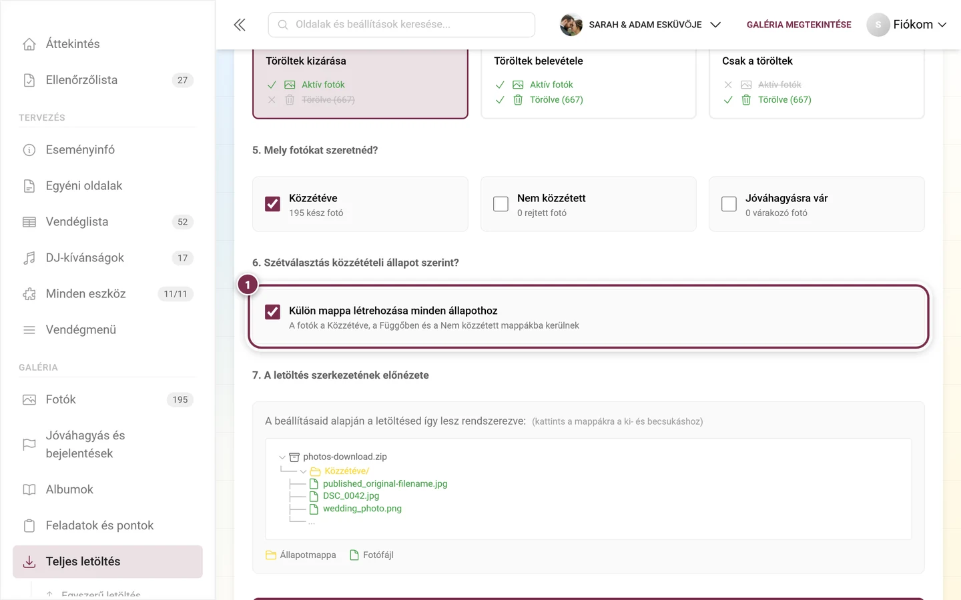Screen dimensions: 961x600
Task: Open the Eseményinfó sidebar link
Action: point(107,150)
